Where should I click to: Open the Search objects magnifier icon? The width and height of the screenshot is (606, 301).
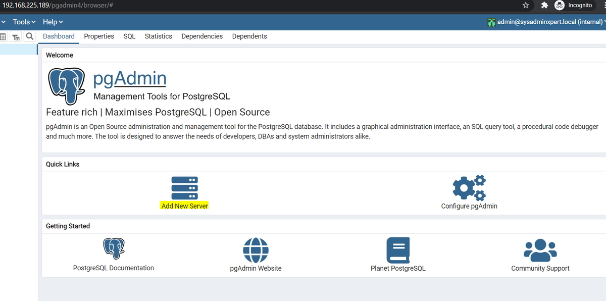(x=29, y=36)
